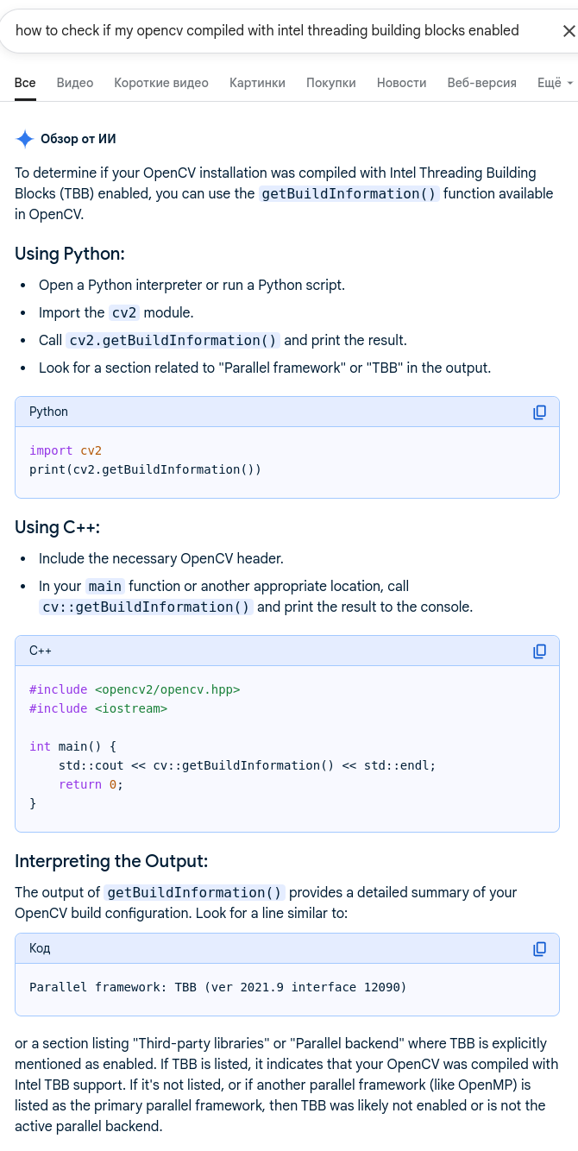
Task: Open the Короткие видео tab
Action: click(161, 83)
